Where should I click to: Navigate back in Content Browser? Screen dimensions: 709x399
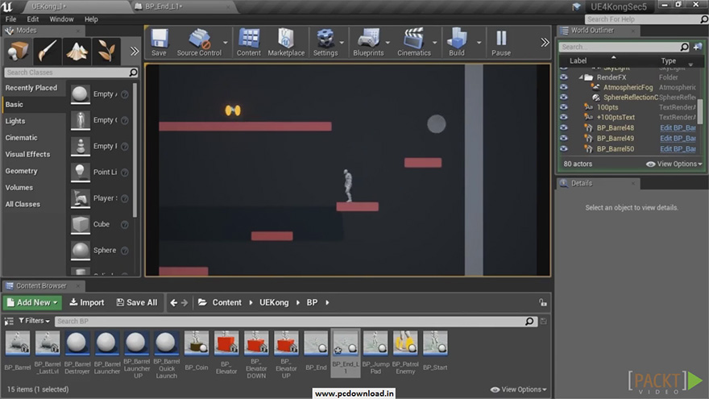pyautogui.click(x=174, y=302)
